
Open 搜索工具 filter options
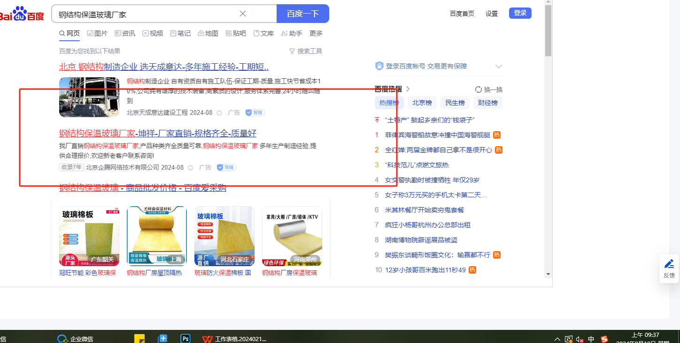(x=306, y=51)
